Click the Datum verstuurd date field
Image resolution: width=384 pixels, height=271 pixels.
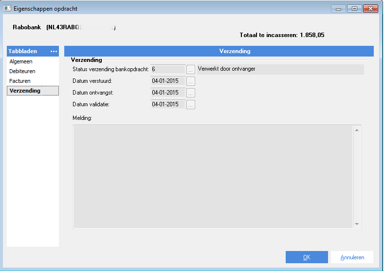pyautogui.click(x=168, y=81)
